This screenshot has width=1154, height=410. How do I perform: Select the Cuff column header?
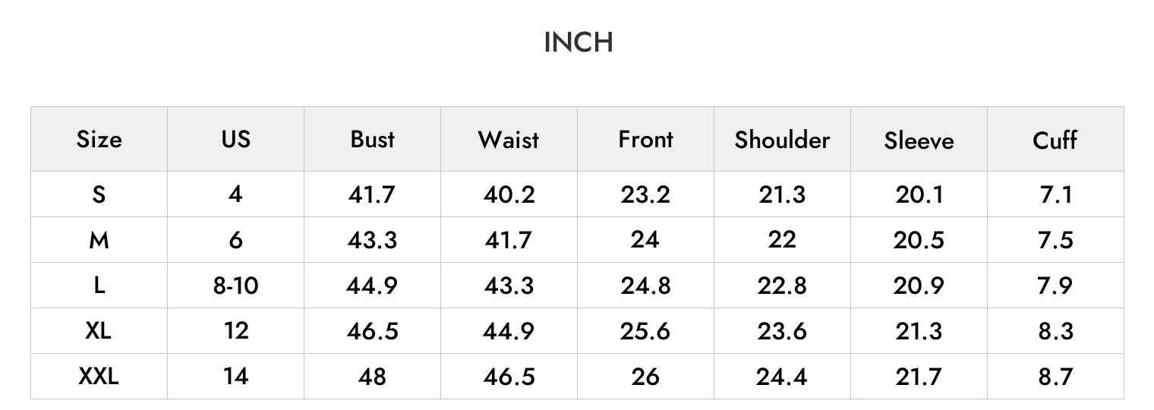tap(1055, 140)
